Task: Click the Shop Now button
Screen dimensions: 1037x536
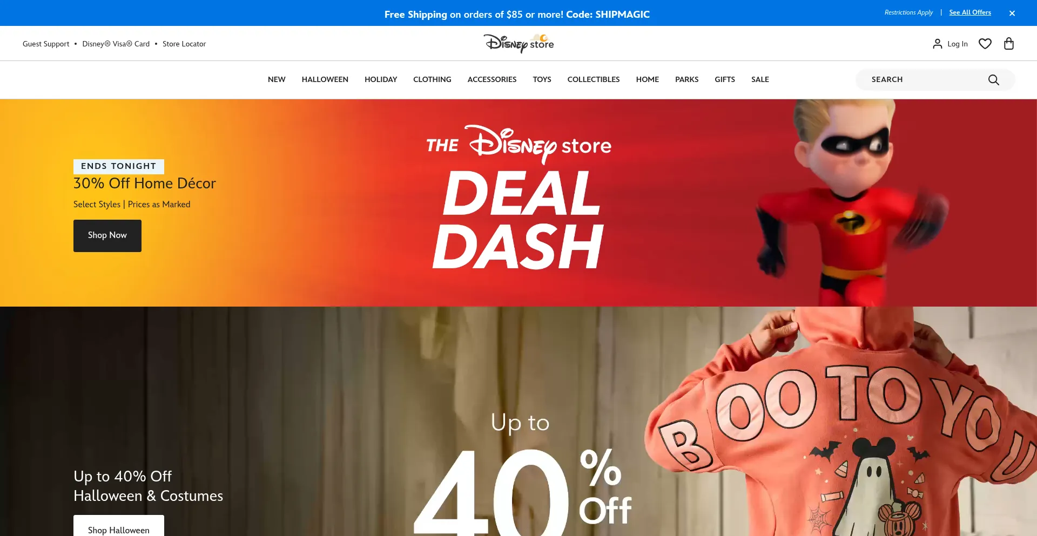Action: click(107, 235)
